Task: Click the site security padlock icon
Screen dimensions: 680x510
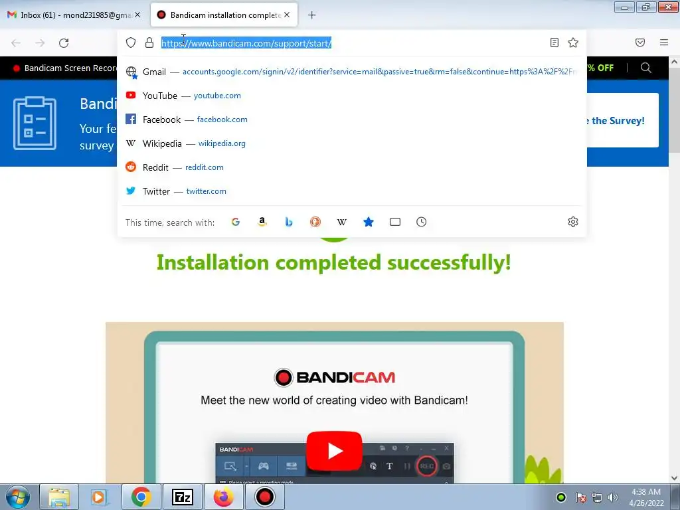Action: 149,42
